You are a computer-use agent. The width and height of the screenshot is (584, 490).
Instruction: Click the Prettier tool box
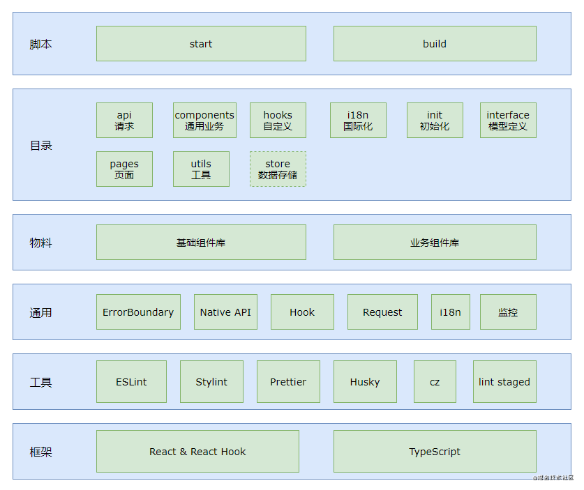(x=288, y=381)
